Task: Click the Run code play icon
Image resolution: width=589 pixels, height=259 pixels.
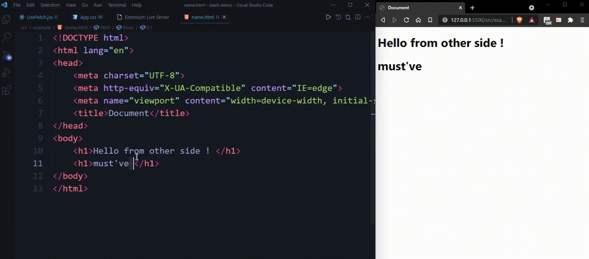Action: tap(329, 17)
